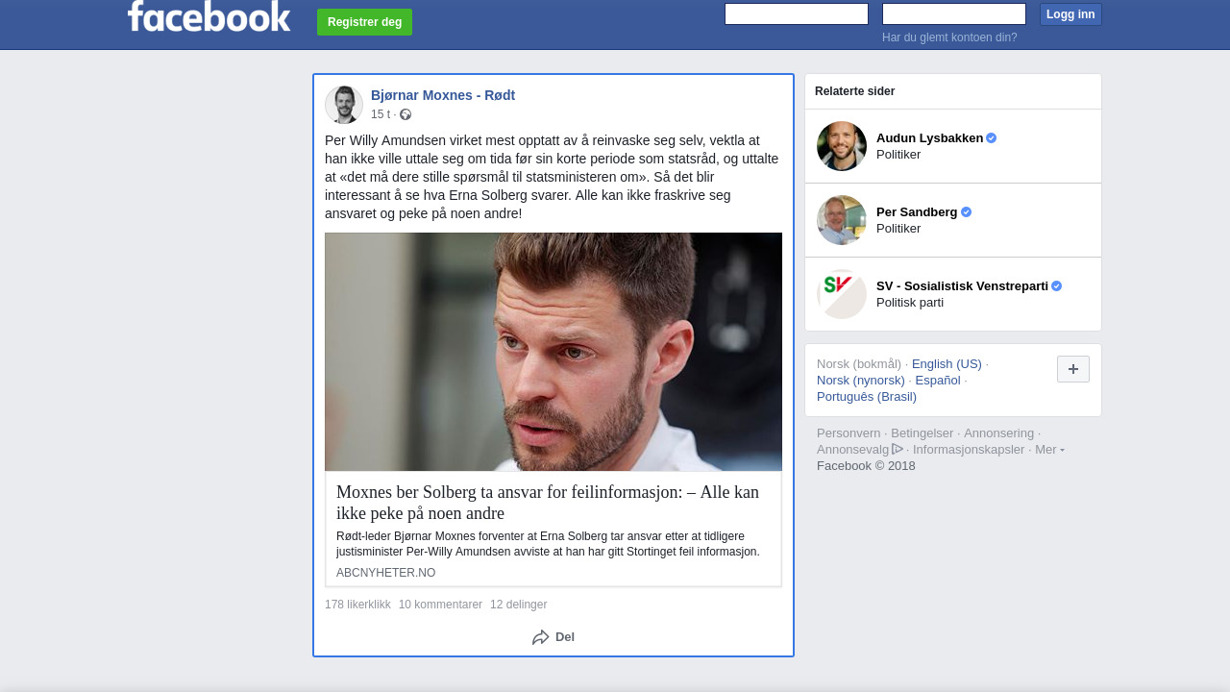Open Bjørnar Moxnes profile picture
The image size is (1230, 692).
point(344,105)
